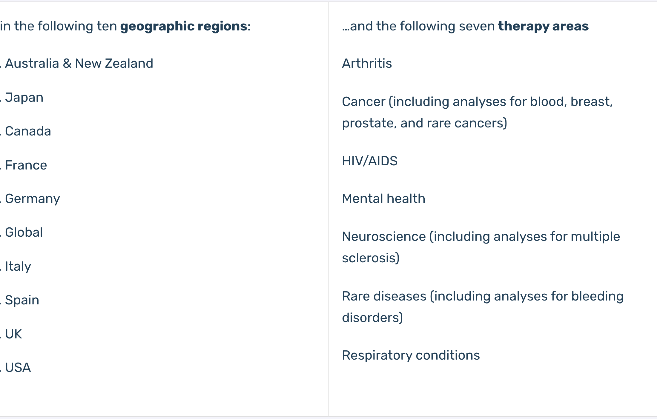Click the Arthritis therapy area
657x419 pixels.
pos(367,63)
